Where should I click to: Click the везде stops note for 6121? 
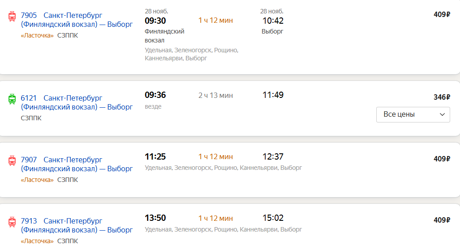(153, 106)
